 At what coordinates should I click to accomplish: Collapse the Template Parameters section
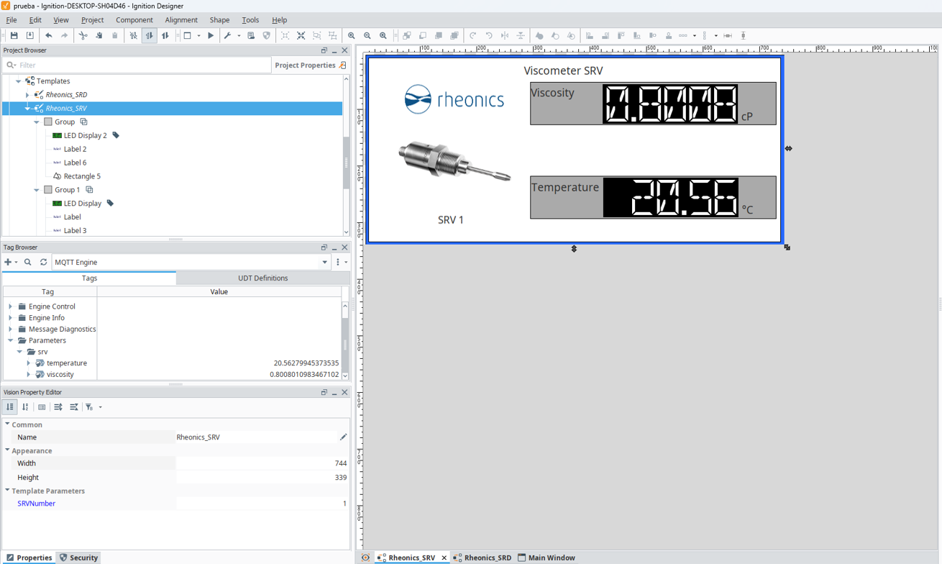7,491
